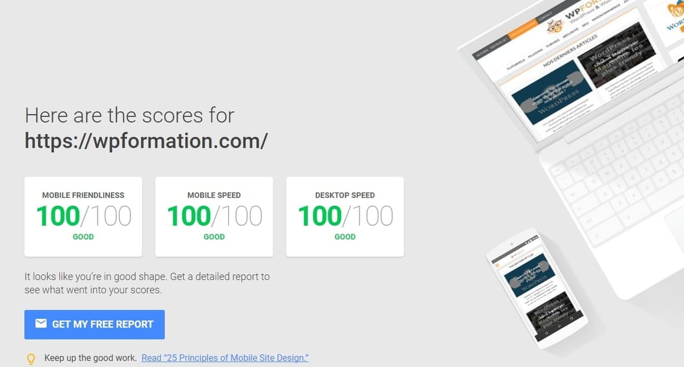The width and height of the screenshot is (684, 367).
Task: Open the '25 Principles of Mobile Site Design' link
Action: pyautogui.click(x=224, y=358)
